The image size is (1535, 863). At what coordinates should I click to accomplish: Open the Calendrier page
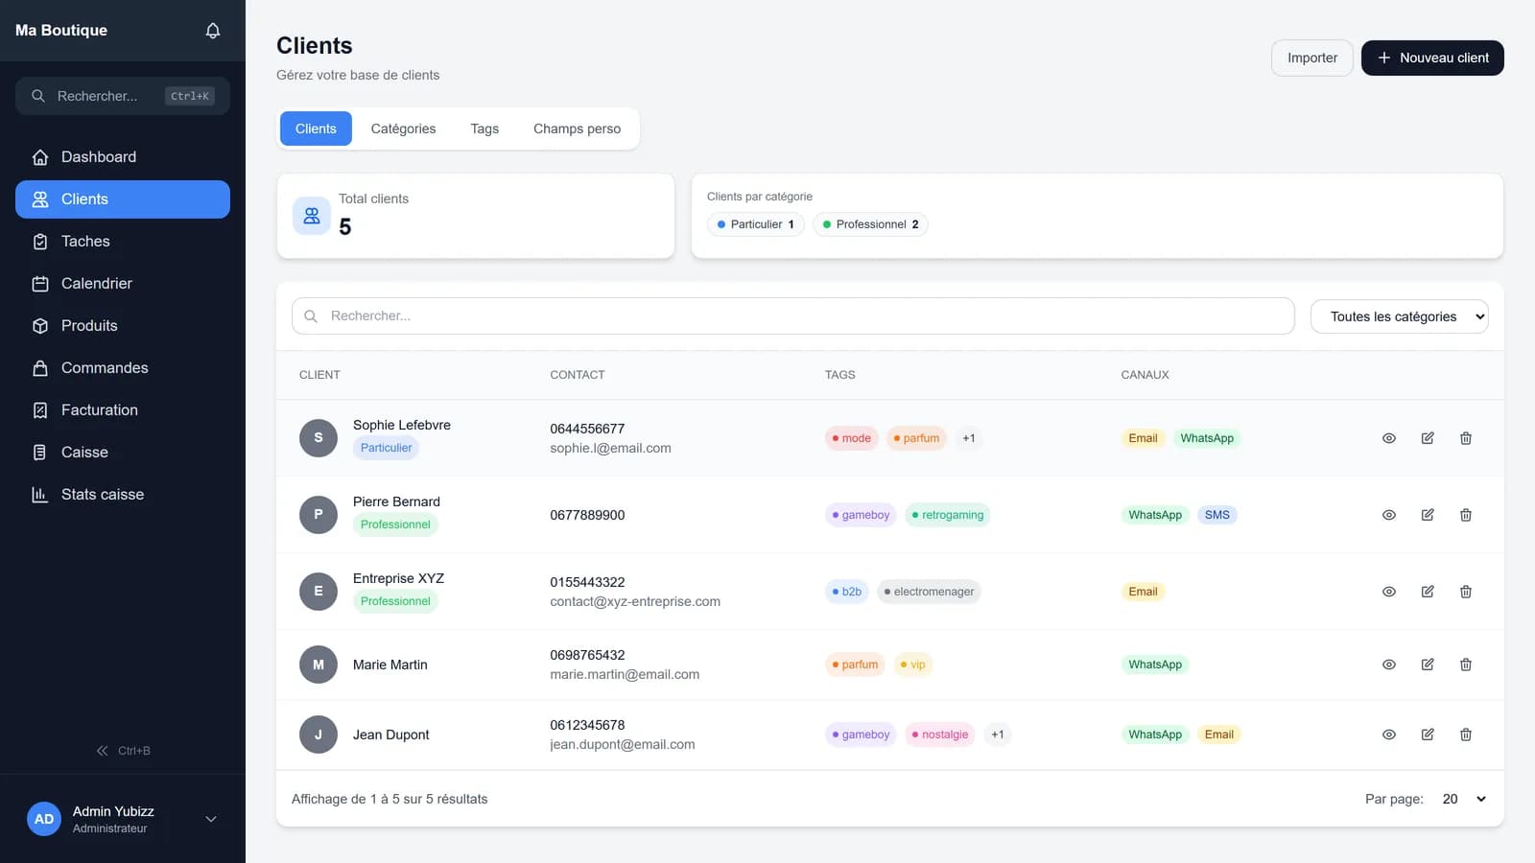coord(123,284)
